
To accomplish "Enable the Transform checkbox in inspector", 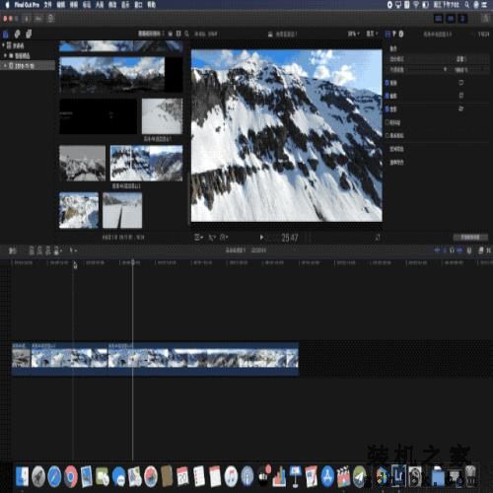I will click(x=387, y=83).
